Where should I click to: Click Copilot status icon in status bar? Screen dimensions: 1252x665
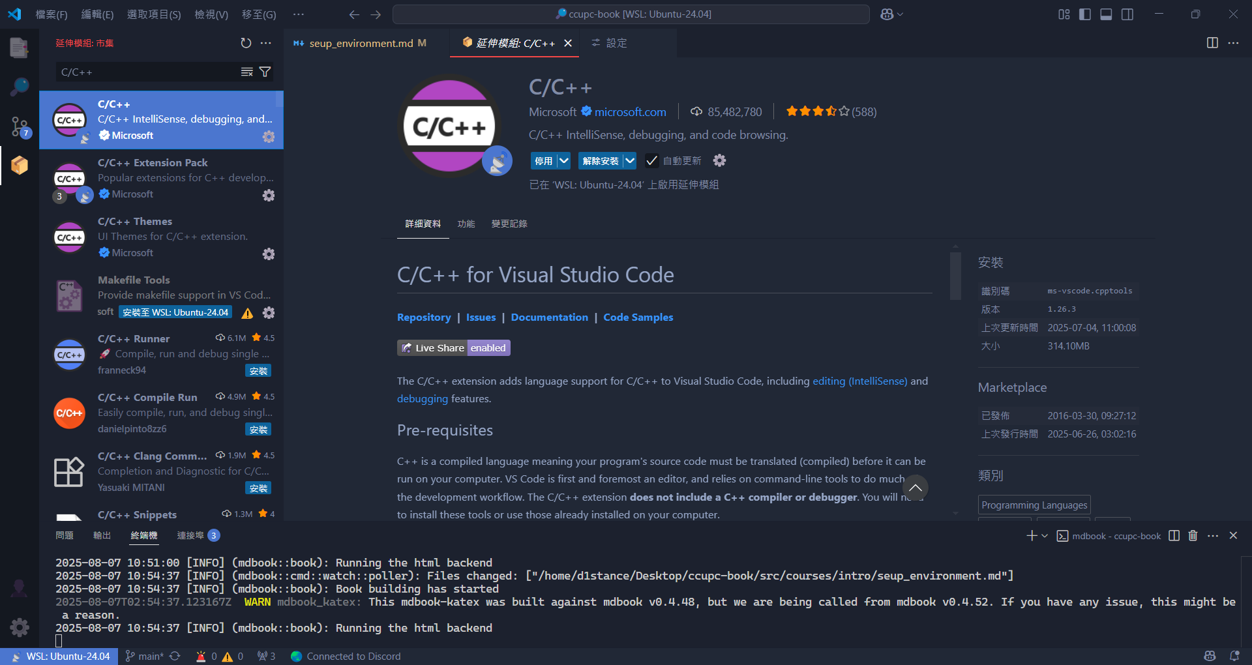tap(1210, 656)
